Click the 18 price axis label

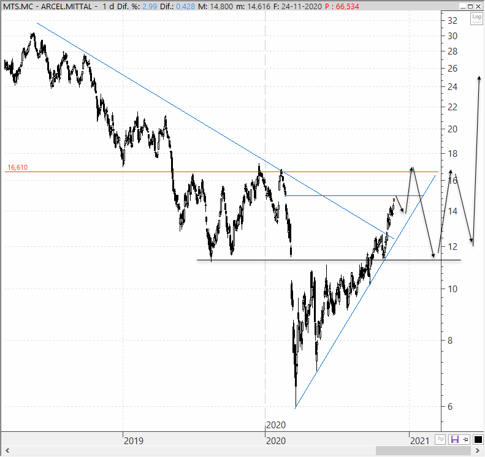coord(453,154)
